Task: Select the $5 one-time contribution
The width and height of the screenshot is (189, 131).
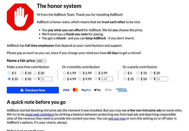Action: click(x=9, y=73)
